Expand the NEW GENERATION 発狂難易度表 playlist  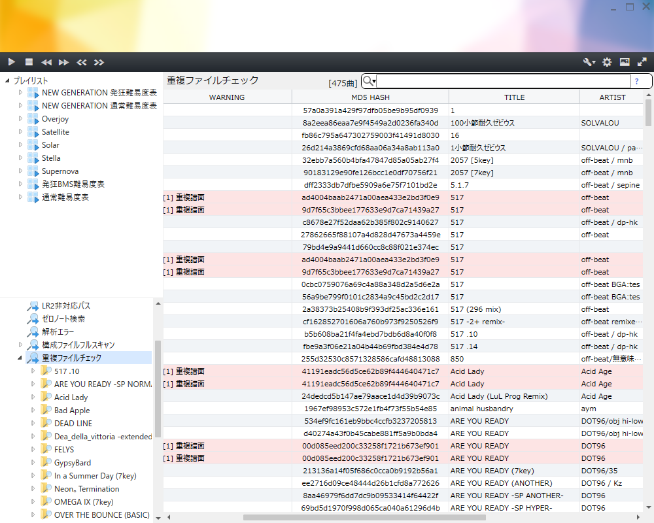point(20,93)
